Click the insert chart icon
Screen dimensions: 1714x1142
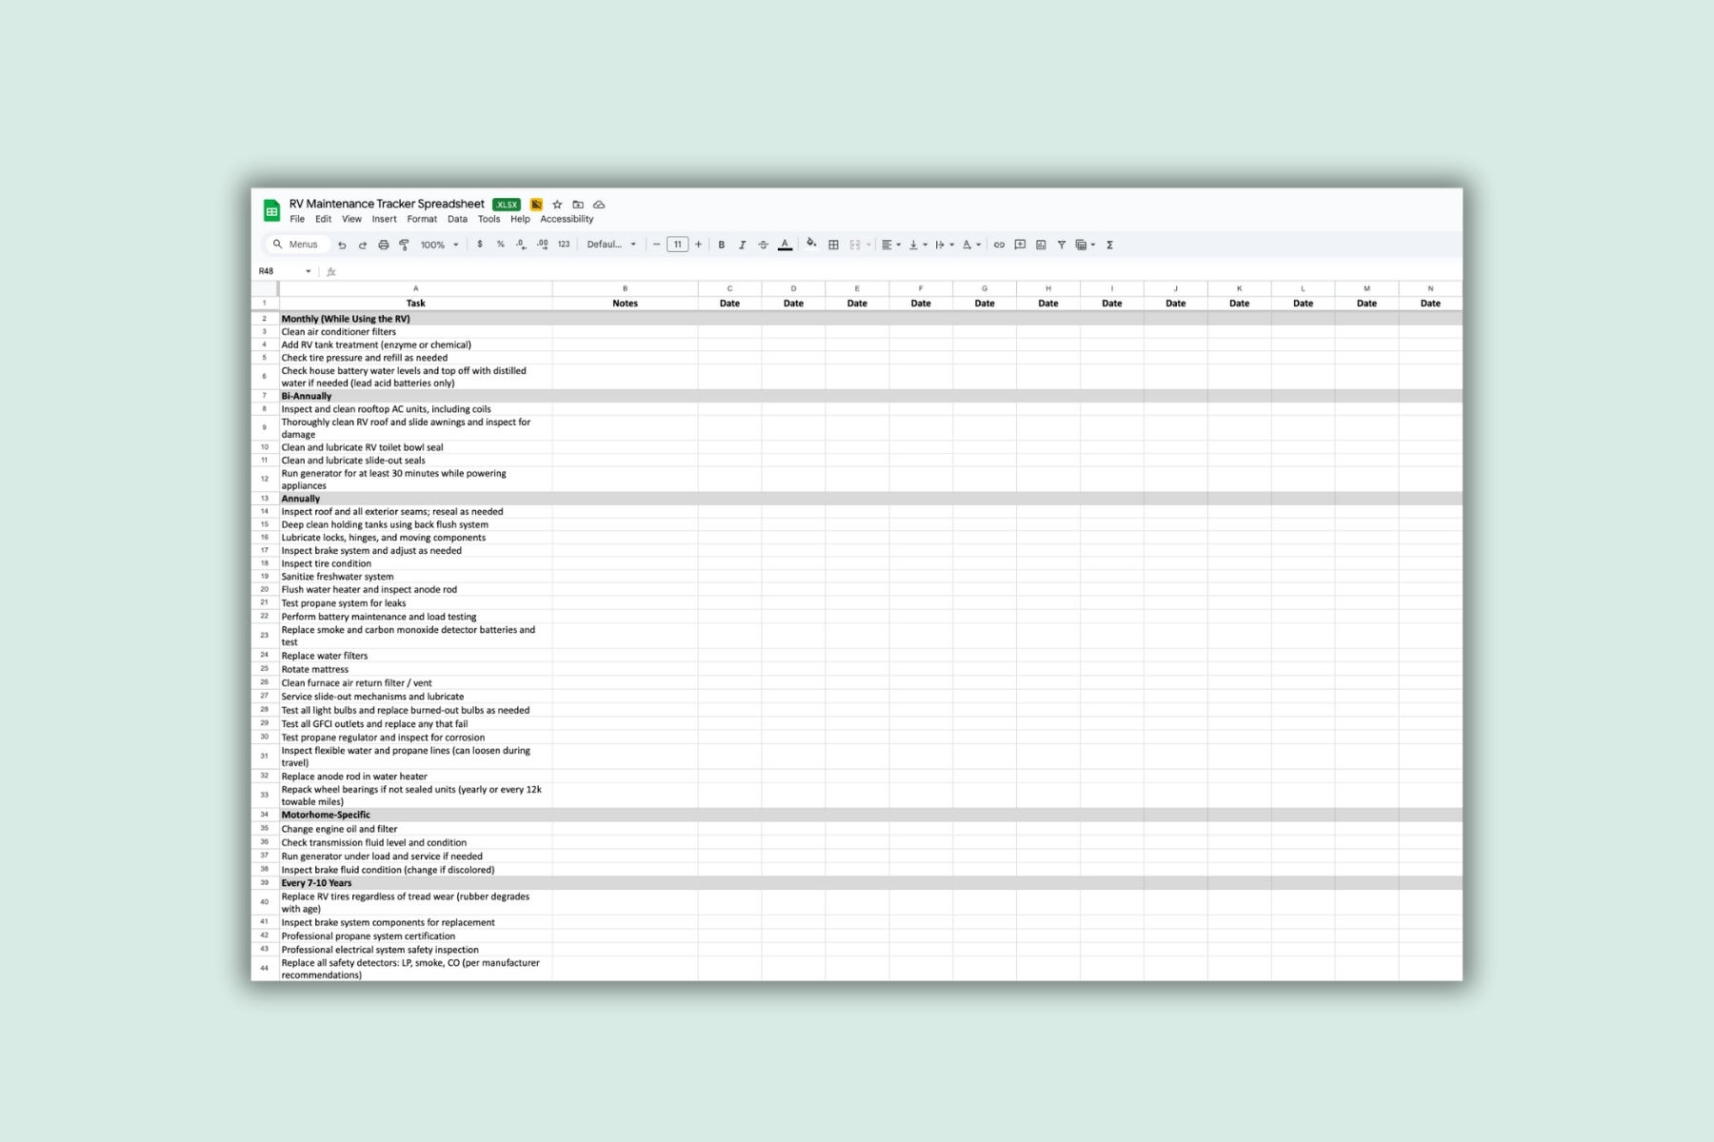pos(1041,245)
